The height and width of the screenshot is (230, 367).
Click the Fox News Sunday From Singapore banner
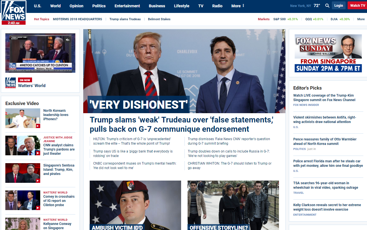pos(328,53)
